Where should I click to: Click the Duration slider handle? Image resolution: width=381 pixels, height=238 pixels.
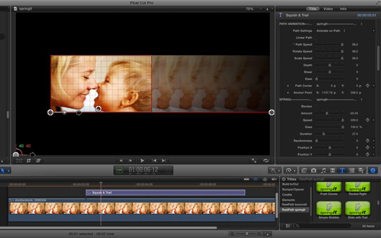coord(323,134)
